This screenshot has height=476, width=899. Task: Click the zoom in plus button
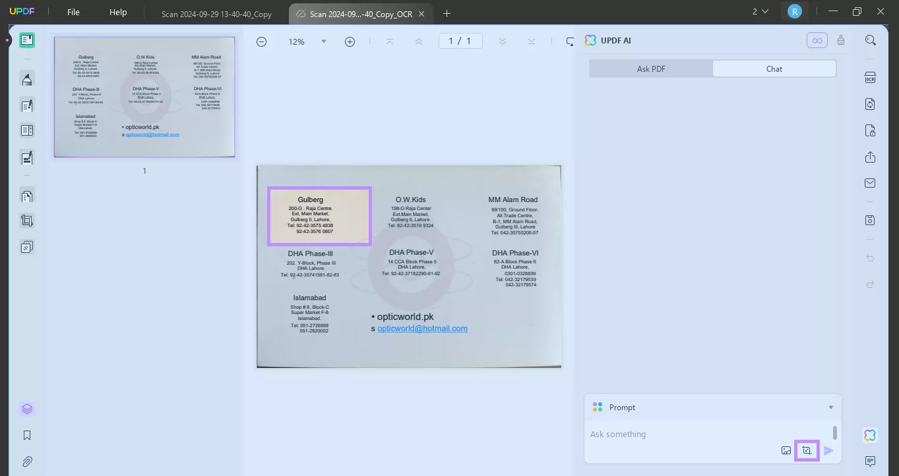pos(350,41)
